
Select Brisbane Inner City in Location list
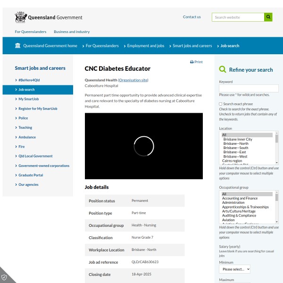pyautogui.click(x=238, y=140)
